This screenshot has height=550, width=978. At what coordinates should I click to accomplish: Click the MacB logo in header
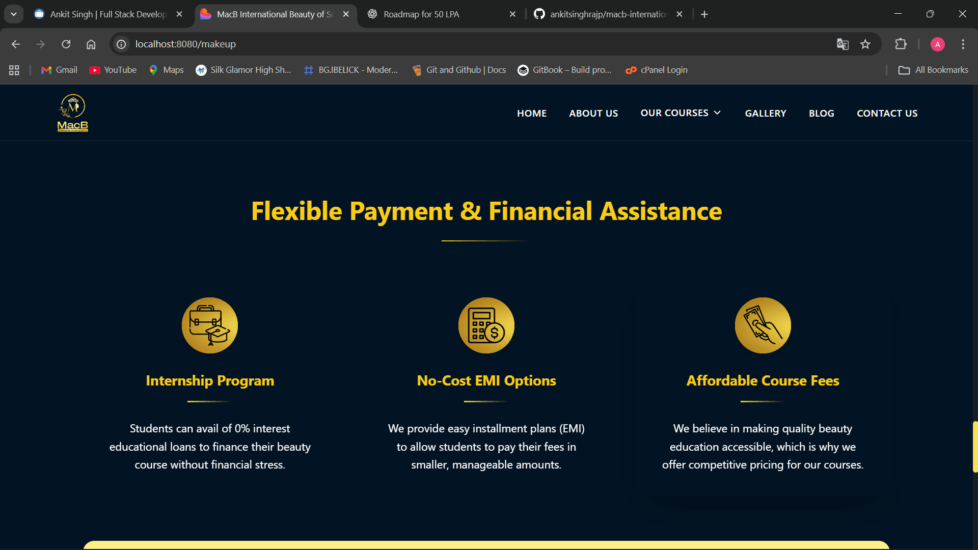tap(73, 113)
